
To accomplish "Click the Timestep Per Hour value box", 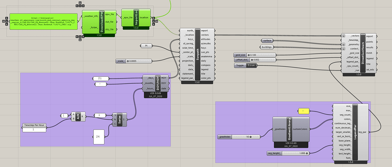I will point(34,130).
